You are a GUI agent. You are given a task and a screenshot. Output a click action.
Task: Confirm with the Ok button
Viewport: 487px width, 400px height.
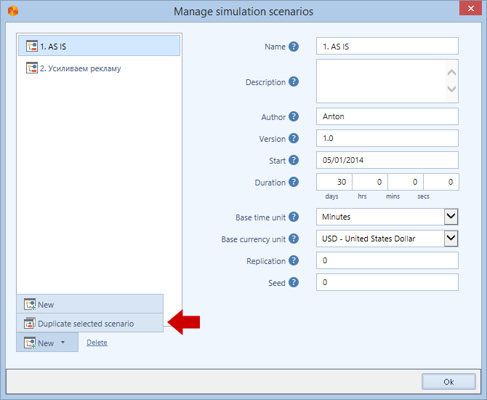point(448,381)
